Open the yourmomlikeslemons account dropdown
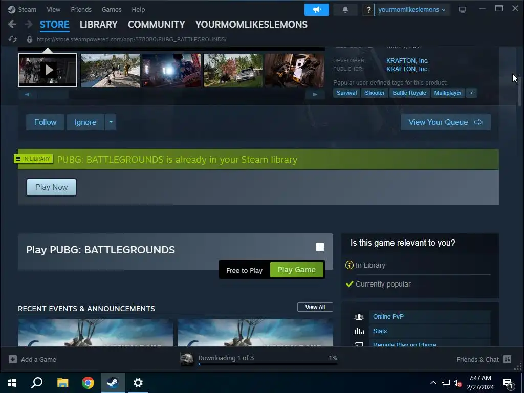This screenshot has height=393, width=524. tap(411, 10)
